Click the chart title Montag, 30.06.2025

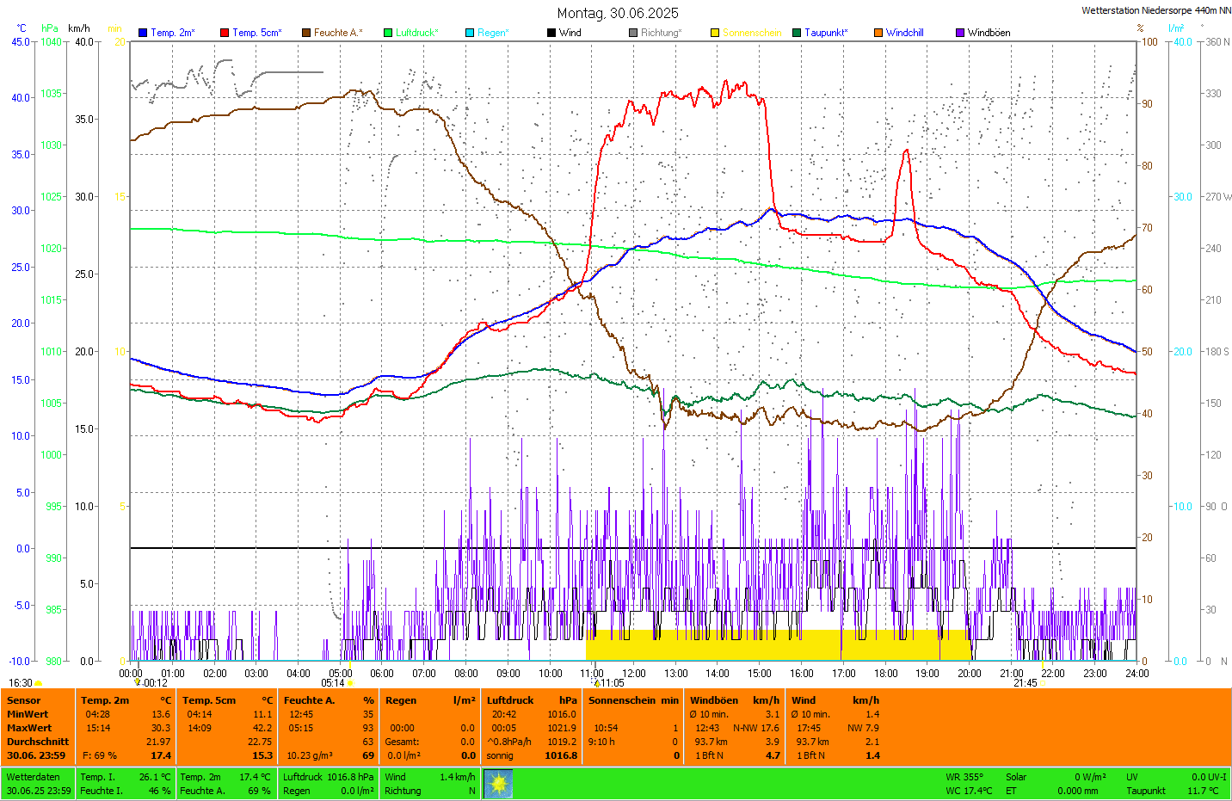(617, 13)
